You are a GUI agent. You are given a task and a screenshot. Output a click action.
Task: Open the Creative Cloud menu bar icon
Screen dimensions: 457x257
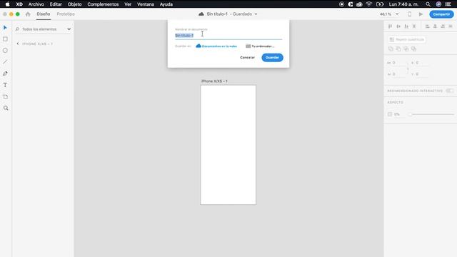pos(359,4)
